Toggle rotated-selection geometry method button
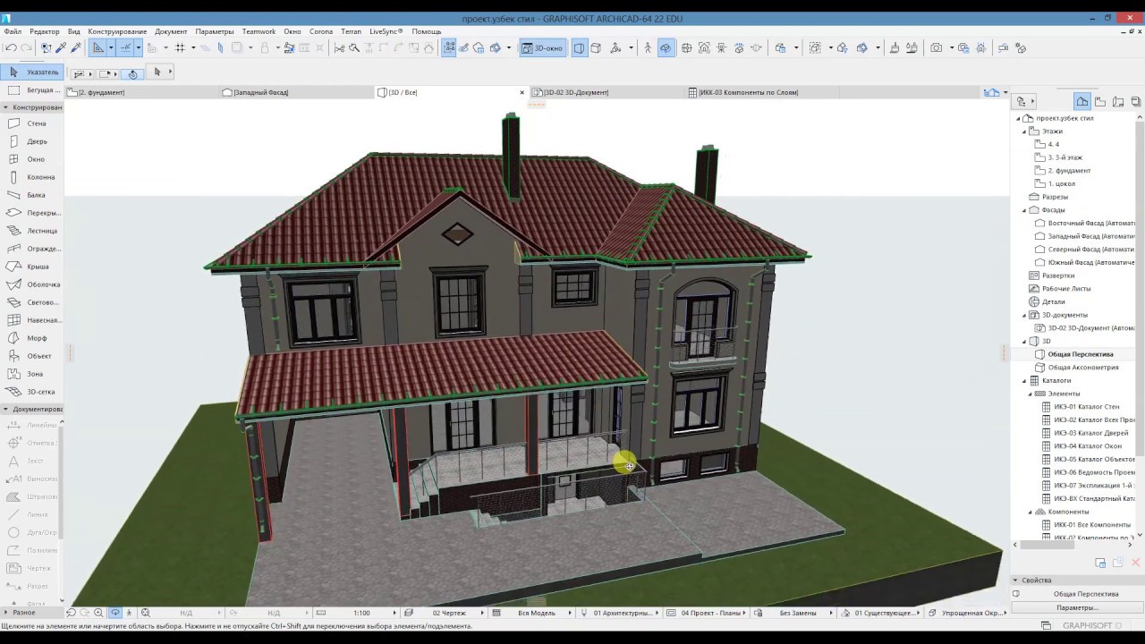 click(x=133, y=73)
